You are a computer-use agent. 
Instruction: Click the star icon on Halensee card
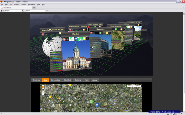point(107,33)
